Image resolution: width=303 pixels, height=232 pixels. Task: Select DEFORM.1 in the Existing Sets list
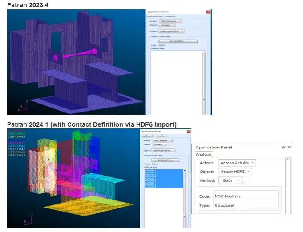[164, 170]
